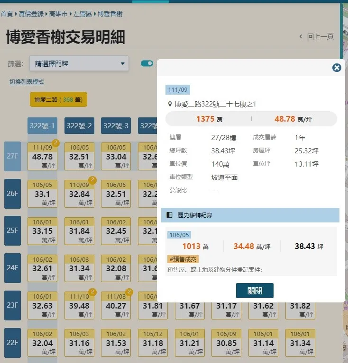Click the book icon in 歷史移轉紀錄 header
The image size is (348, 363).
[x=169, y=215]
